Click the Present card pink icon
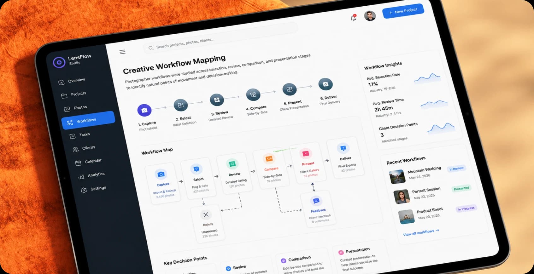 click(x=306, y=154)
